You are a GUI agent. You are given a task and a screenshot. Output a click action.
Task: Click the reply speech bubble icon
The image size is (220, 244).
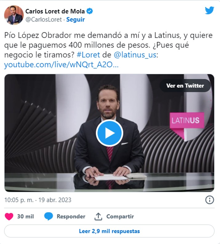[49, 216]
